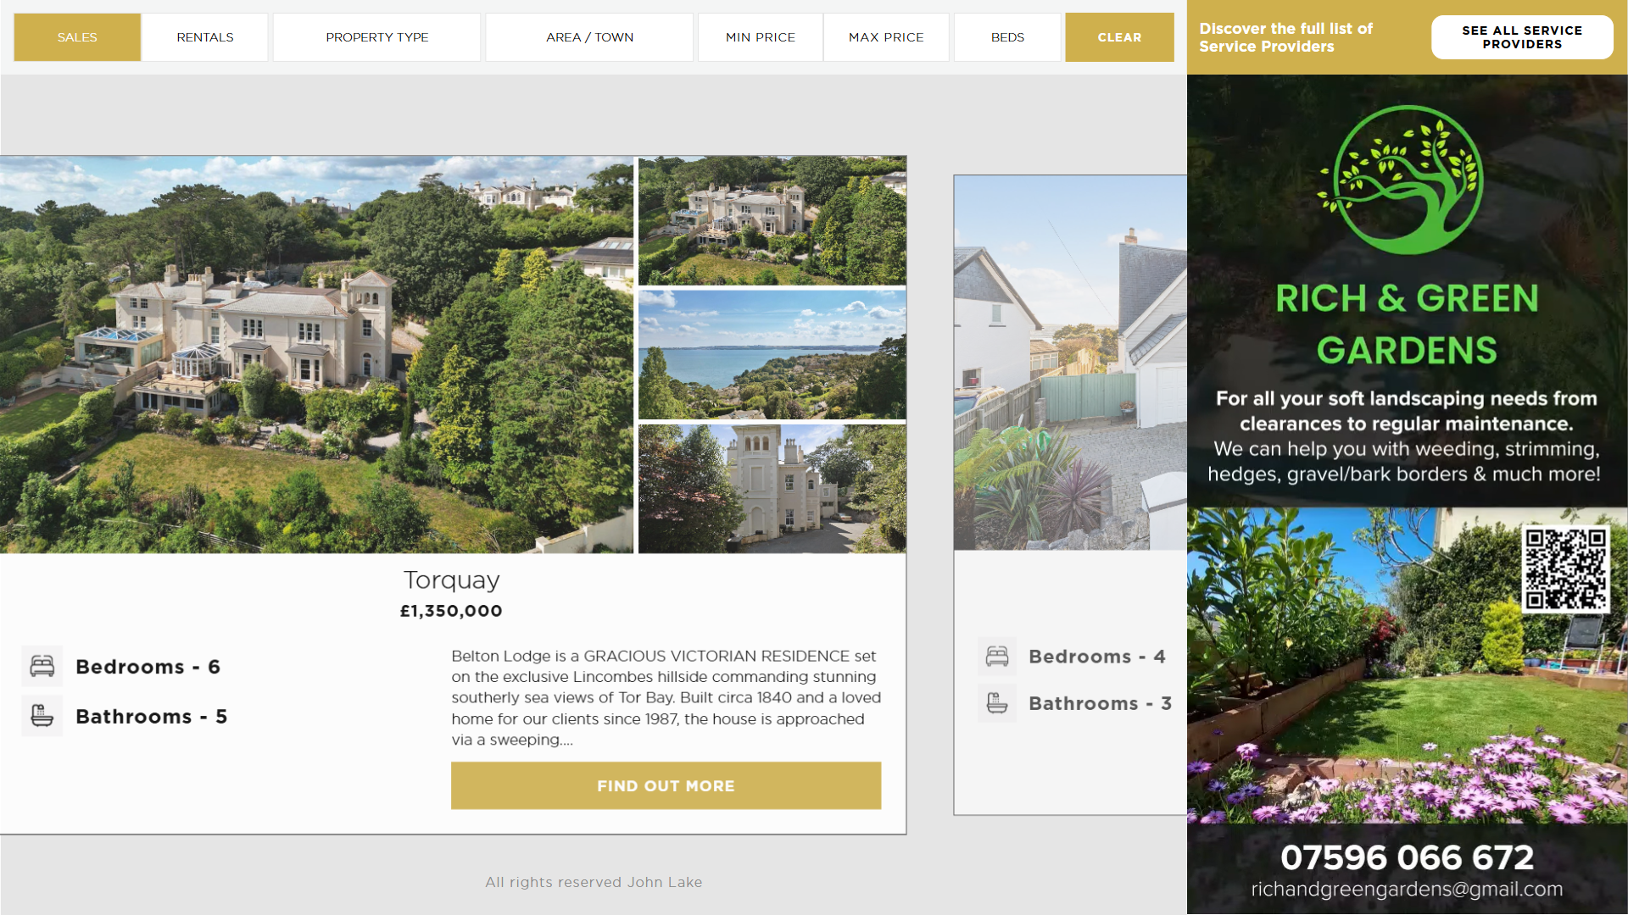Image resolution: width=1628 pixels, height=915 pixels.
Task: Open the Property Type dropdown
Action: coord(376,37)
